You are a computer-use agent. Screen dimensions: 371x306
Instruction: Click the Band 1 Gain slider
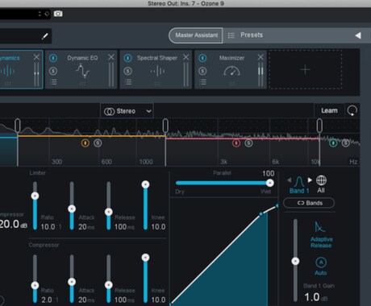coord(295,260)
